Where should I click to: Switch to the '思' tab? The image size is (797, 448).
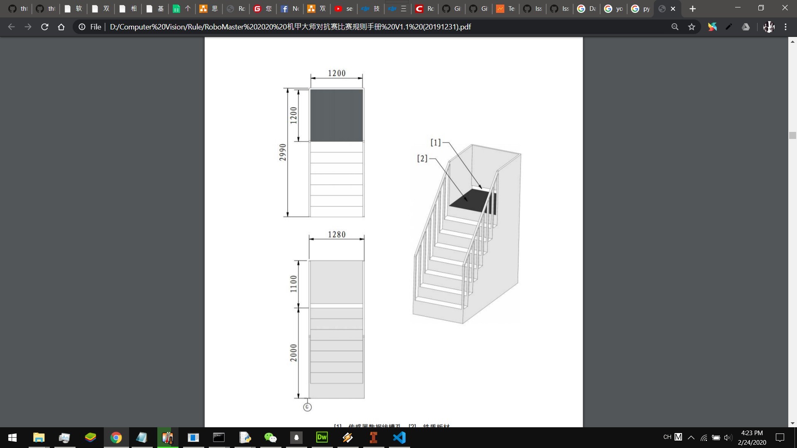point(209,9)
